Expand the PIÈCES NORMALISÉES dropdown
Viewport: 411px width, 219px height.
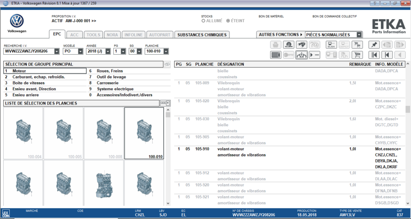(x=359, y=35)
